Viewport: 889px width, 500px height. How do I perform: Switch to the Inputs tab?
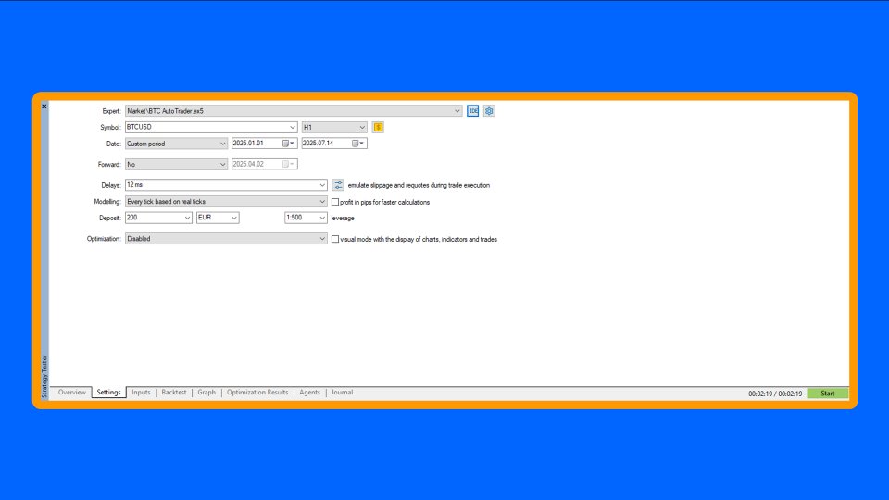(141, 393)
